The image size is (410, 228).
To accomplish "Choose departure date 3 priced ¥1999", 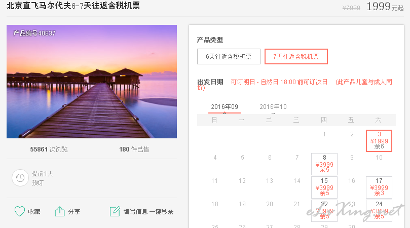I will 379,141.
